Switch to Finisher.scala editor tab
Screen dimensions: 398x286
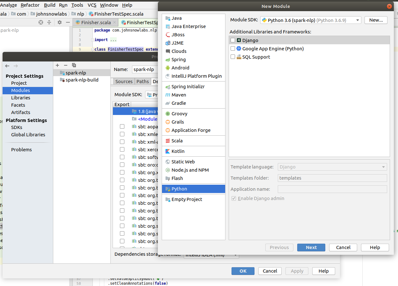(95, 22)
